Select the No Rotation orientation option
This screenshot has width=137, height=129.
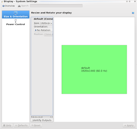tap(43, 30)
